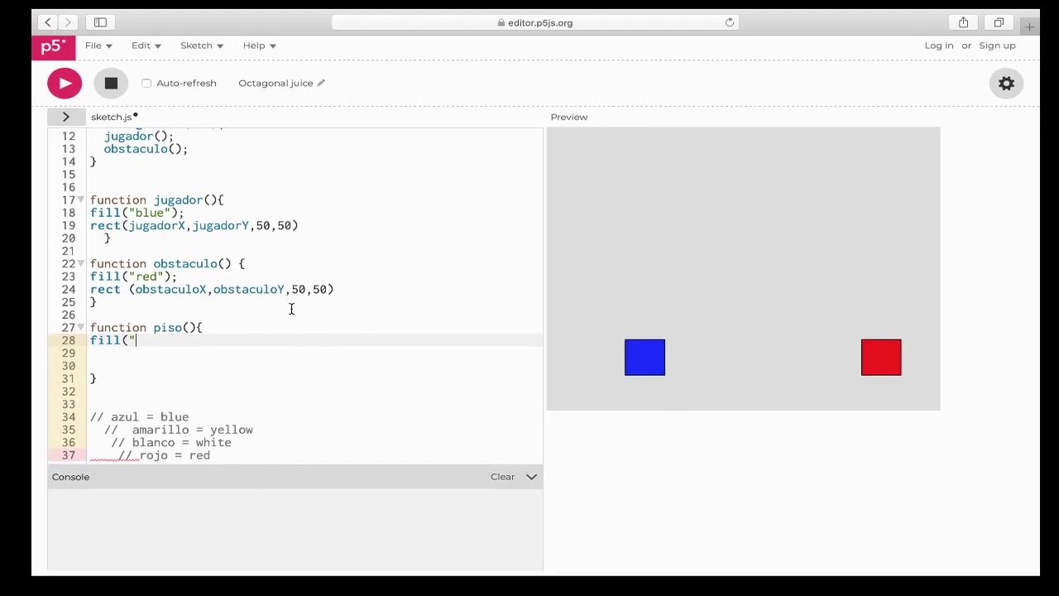The image size is (1059, 596).
Task: Click the Sign up link
Action: click(x=997, y=46)
